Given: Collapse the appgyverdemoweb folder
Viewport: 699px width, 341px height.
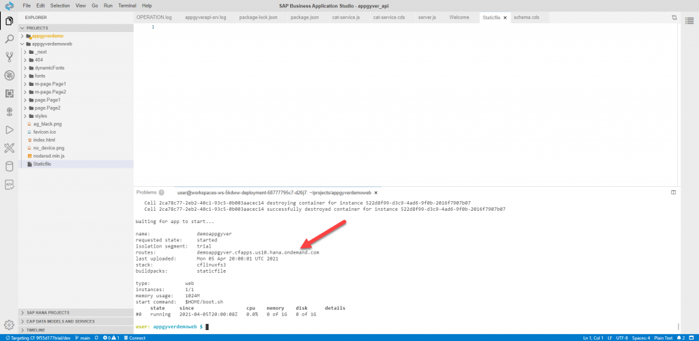Looking at the screenshot, I should [x=23, y=44].
